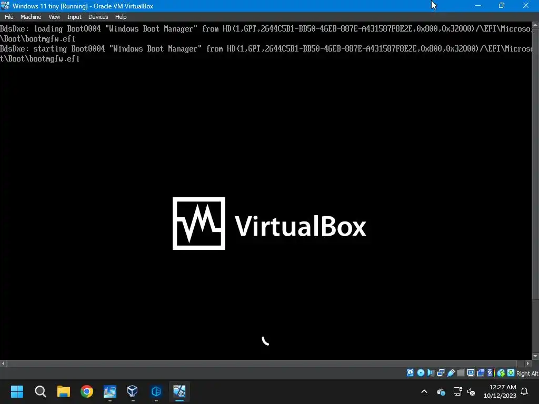The width and height of the screenshot is (539, 404).
Task: Click the USB devices status icon
Action: pos(451,373)
